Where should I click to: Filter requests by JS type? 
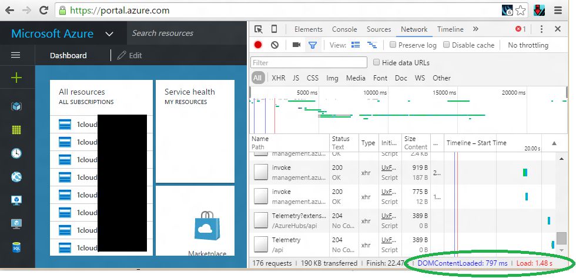click(x=296, y=78)
